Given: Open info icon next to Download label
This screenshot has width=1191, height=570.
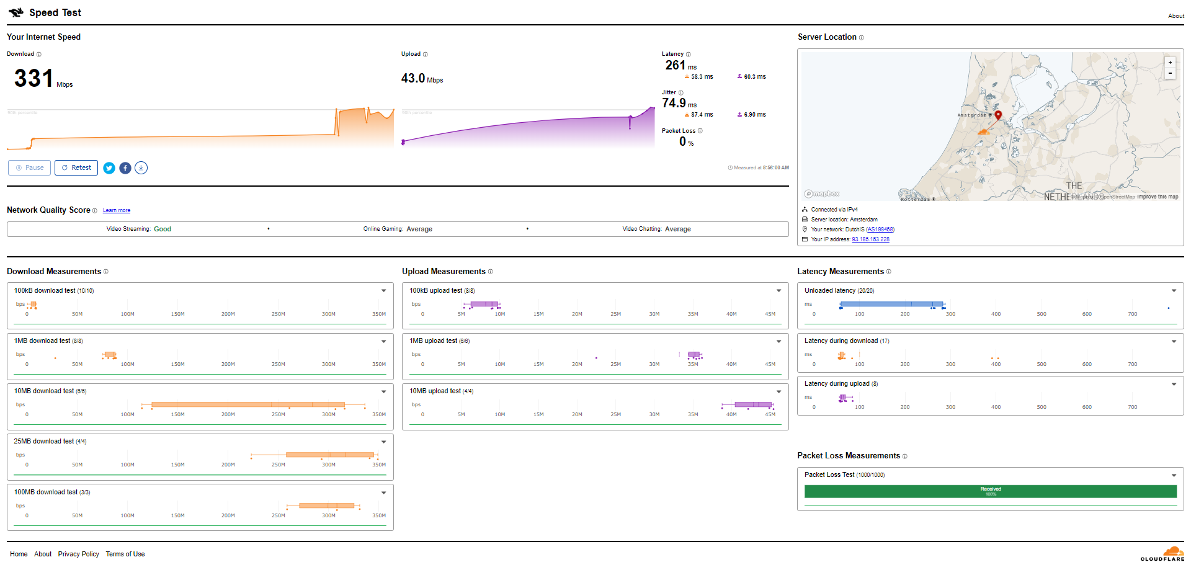Looking at the screenshot, I should coord(39,55).
